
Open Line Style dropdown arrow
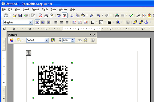(x=105, y=22)
